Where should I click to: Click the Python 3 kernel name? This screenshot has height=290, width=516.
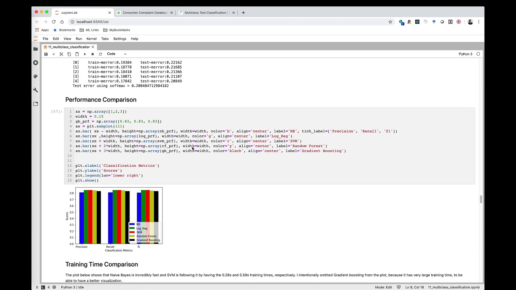coord(465,54)
